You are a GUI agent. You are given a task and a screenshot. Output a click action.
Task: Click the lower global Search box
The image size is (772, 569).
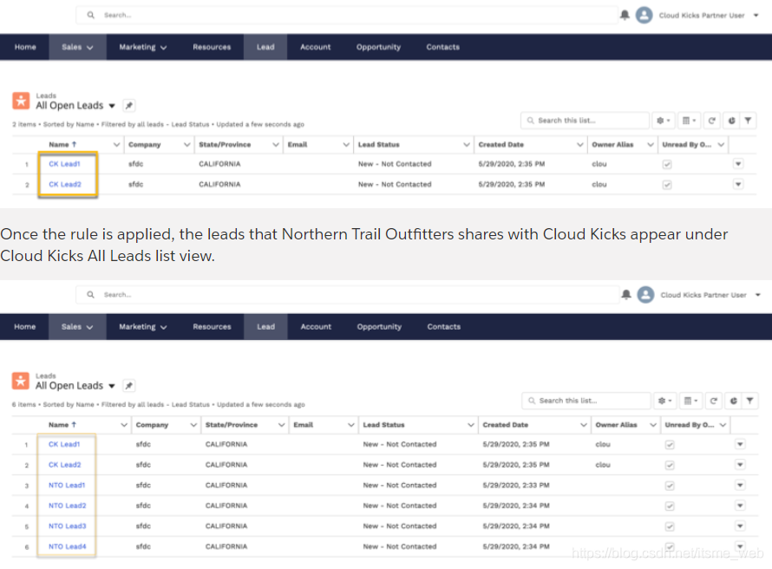pyautogui.click(x=347, y=295)
